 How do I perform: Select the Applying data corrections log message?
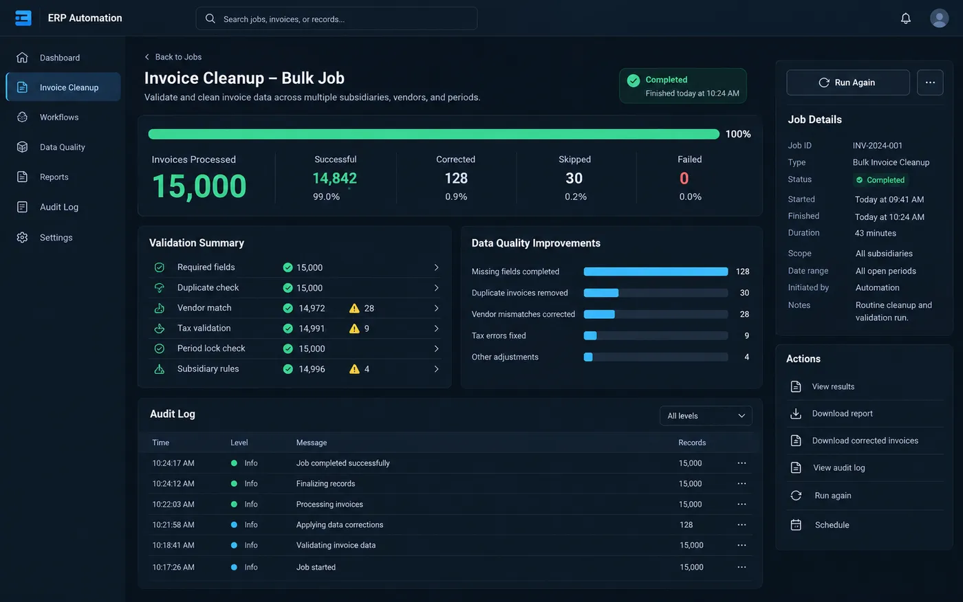pyautogui.click(x=340, y=525)
